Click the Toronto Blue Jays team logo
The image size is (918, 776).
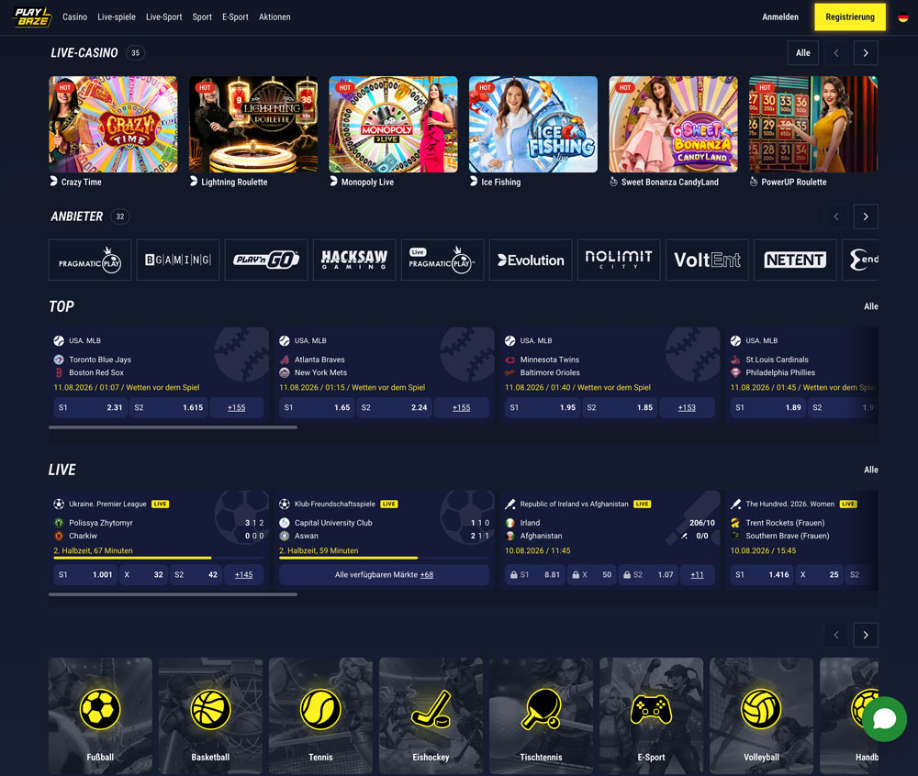[x=59, y=360]
